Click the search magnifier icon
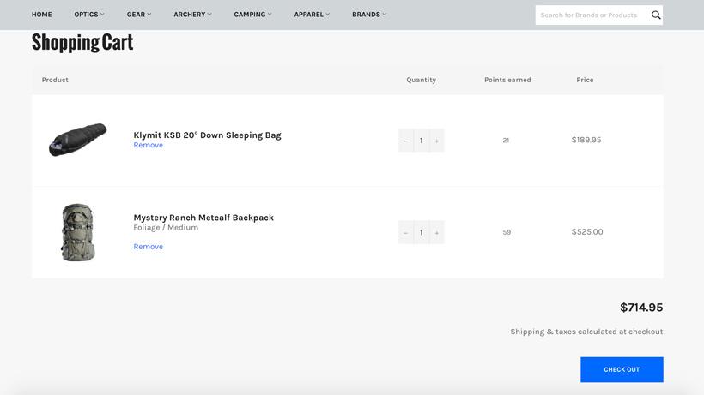The height and width of the screenshot is (395, 704). (x=656, y=15)
